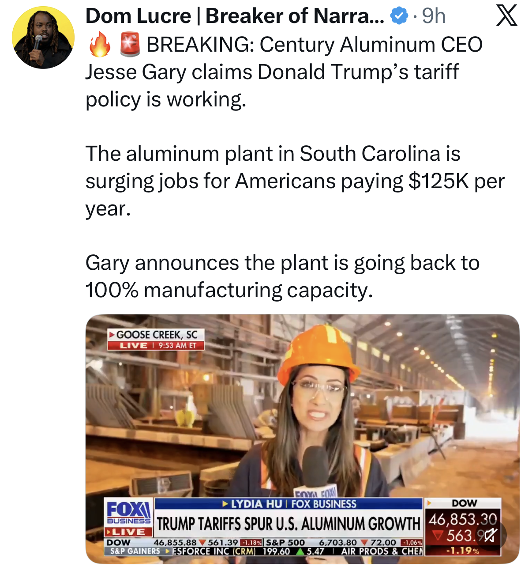Click the sentence about 100% manufacturing capacity
This screenshot has height=567, width=532.
pos(282,276)
